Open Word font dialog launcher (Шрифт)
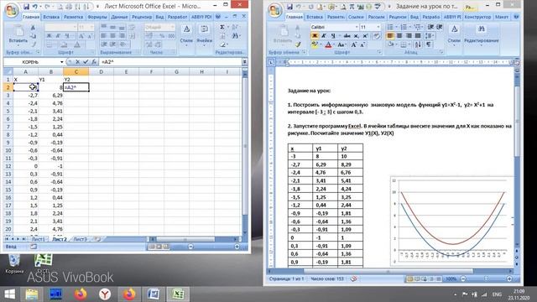537x302 pixels. [x=379, y=52]
